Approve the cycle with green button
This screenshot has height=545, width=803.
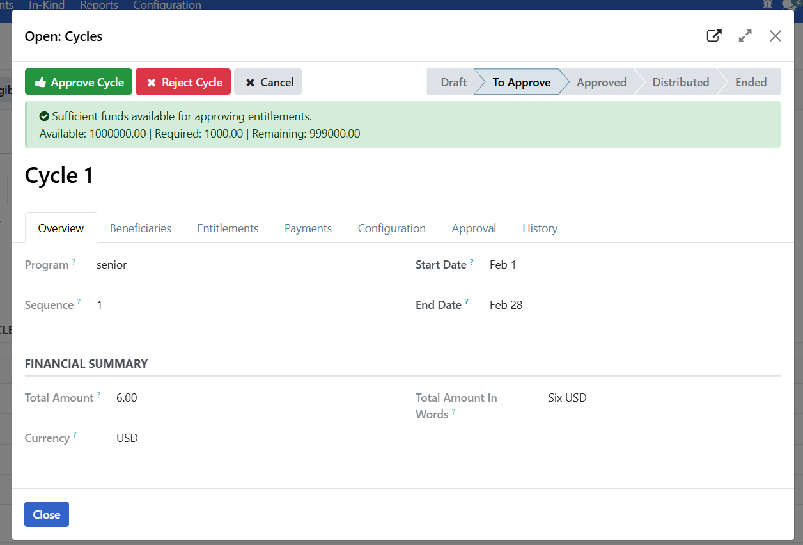point(79,82)
